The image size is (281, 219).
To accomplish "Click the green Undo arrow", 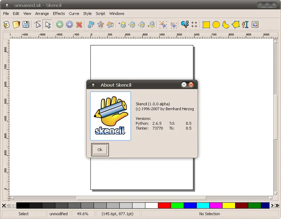I will (x=59, y=25).
